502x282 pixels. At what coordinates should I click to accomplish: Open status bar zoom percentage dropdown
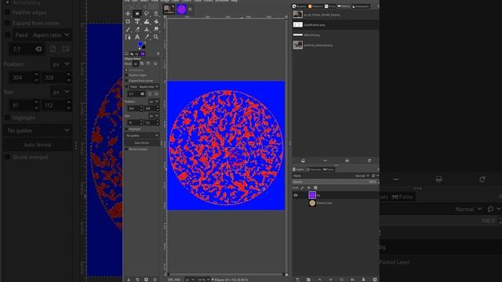[x=203, y=280]
